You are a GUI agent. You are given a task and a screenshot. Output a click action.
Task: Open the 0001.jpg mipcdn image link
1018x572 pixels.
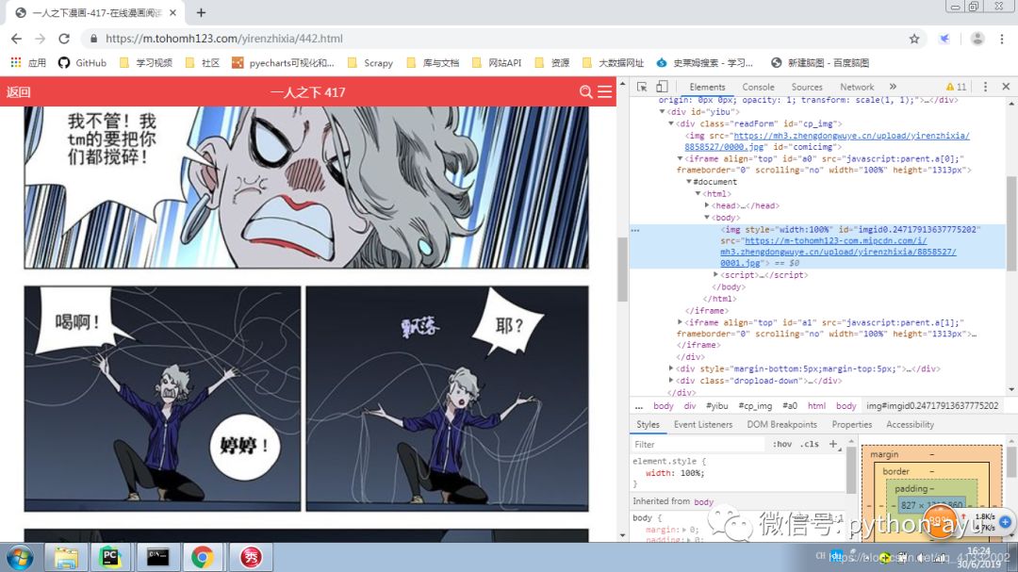[x=838, y=252]
